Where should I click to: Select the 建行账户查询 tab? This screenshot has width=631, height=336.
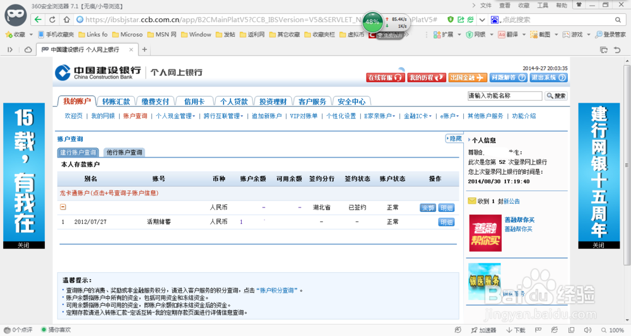click(x=78, y=153)
